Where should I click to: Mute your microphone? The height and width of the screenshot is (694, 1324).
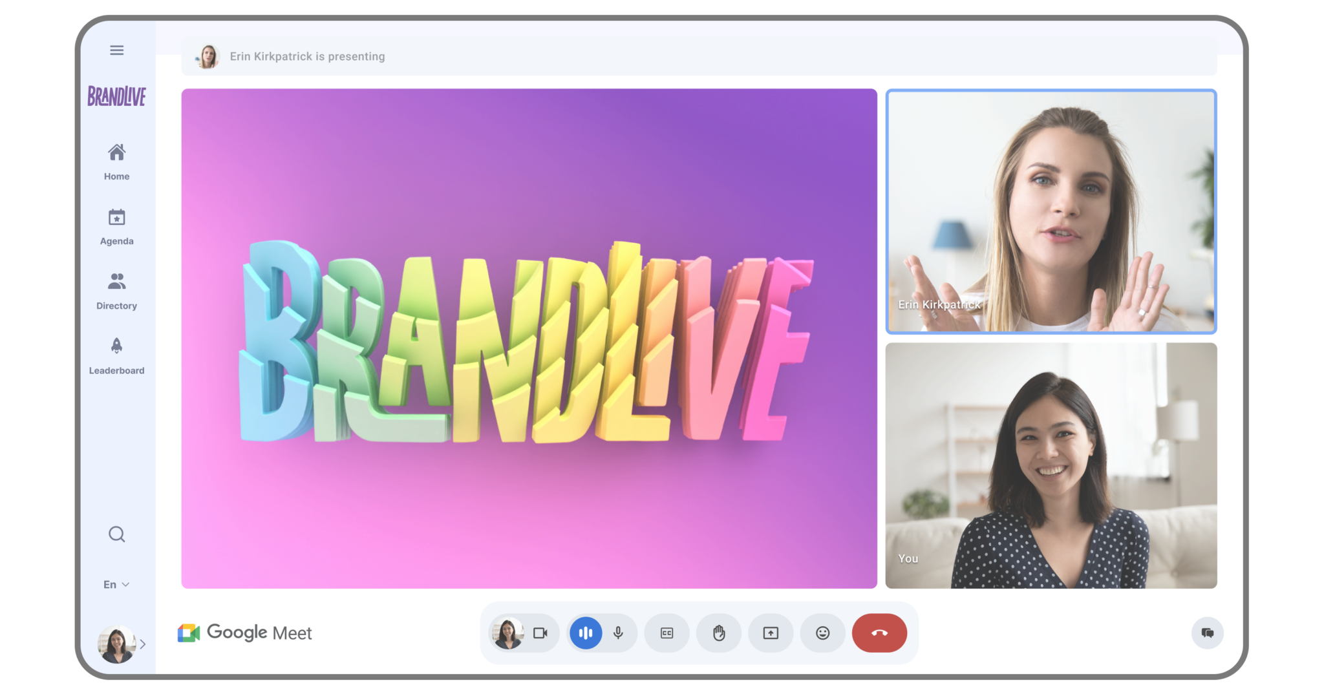619,633
